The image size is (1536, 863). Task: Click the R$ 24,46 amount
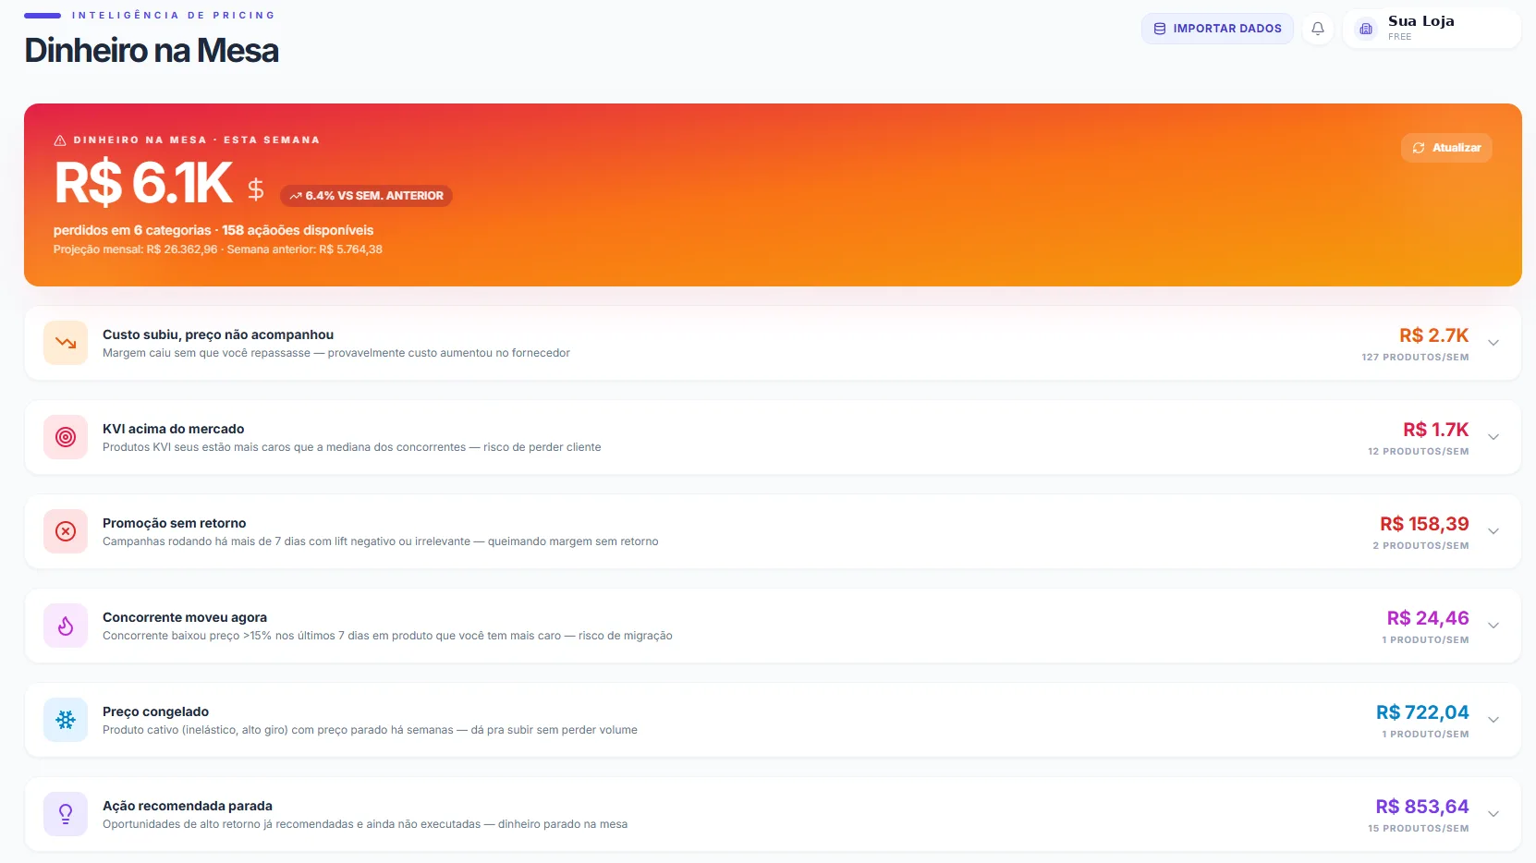pyautogui.click(x=1428, y=618)
